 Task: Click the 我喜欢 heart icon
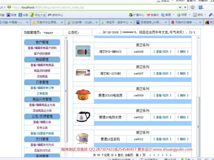[148, 15]
